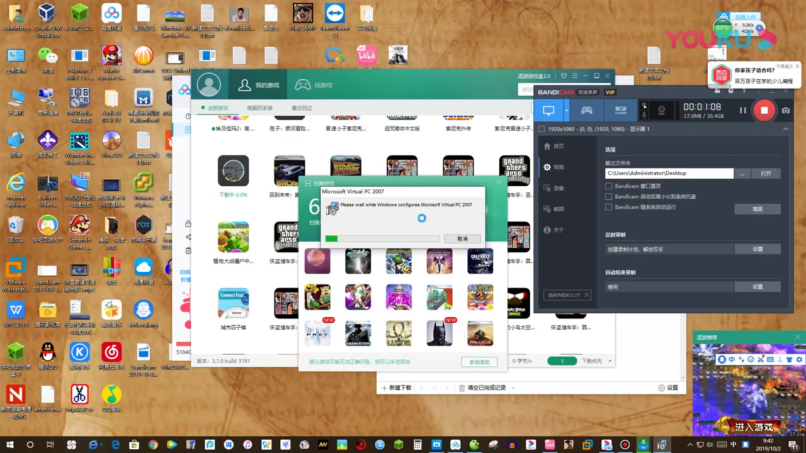Take a screenshot with Bandicam camera icon
The height and width of the screenshot is (453, 806).
786,110
